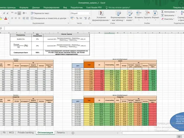
Task: Select the Оптимизация sheet tab
Action: [45, 132]
